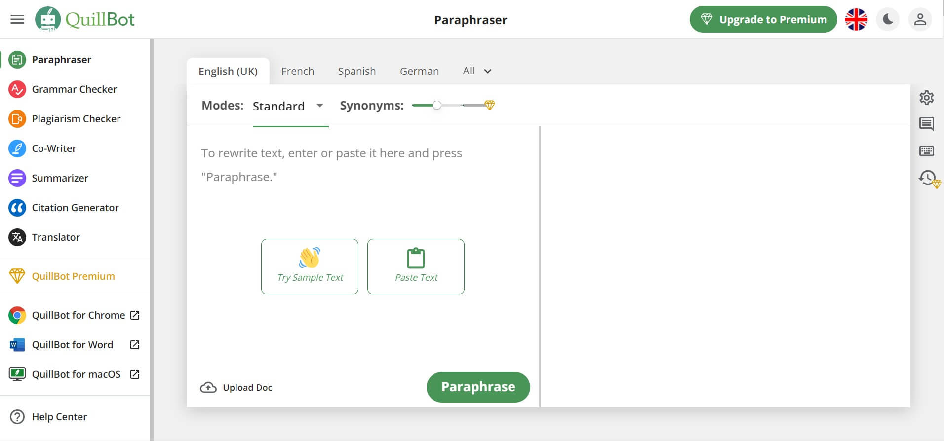Click the QuillBot robot logo
This screenshot has height=441, width=944.
[x=48, y=19]
